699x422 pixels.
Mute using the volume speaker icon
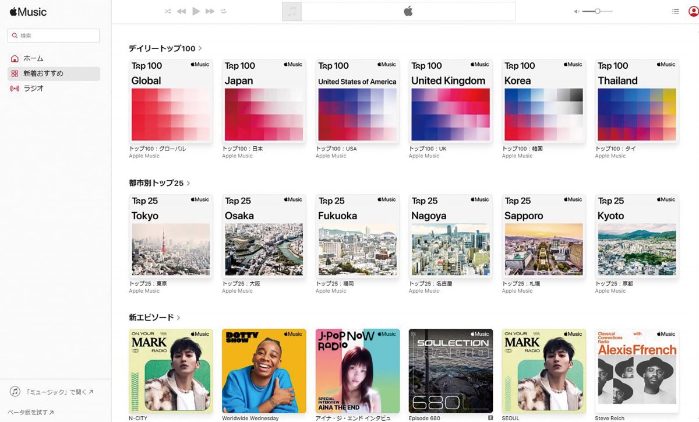pos(576,11)
